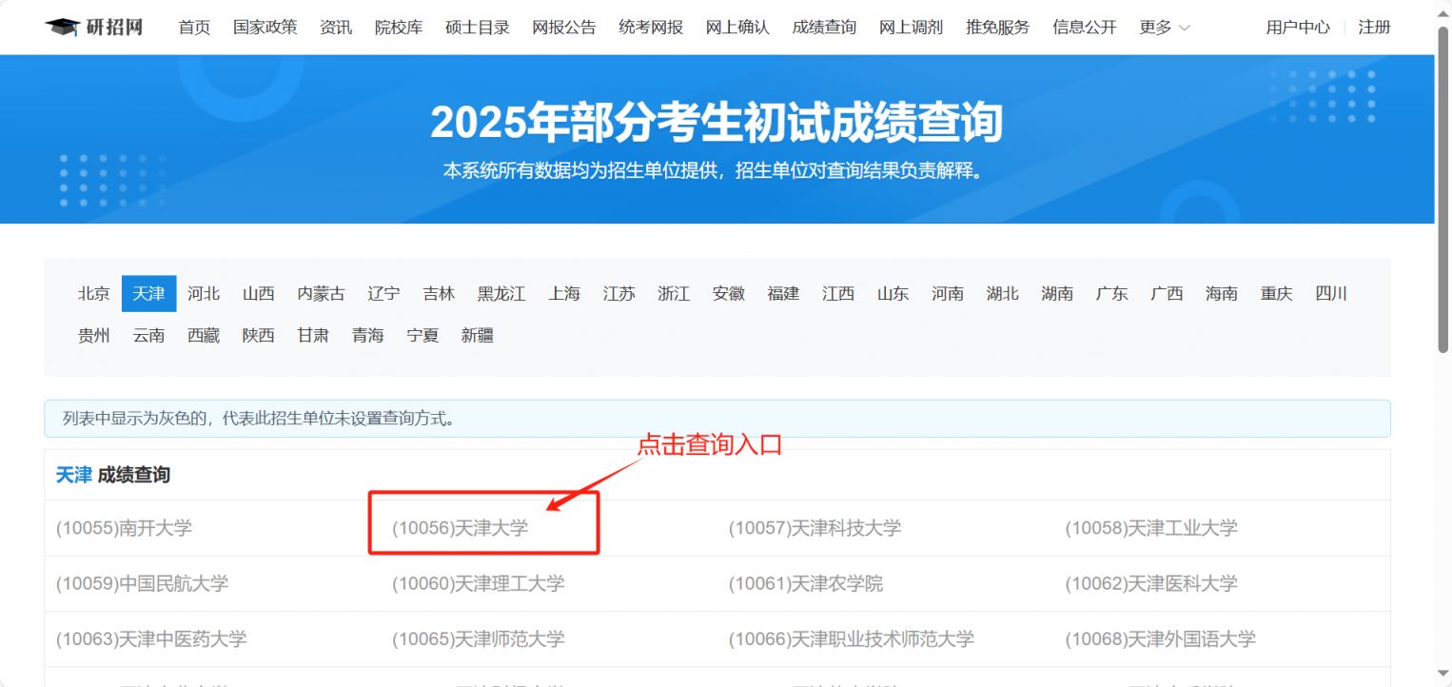This screenshot has height=687, width=1452.
Task: Open 网报公告 in the navigation bar
Action: click(564, 28)
